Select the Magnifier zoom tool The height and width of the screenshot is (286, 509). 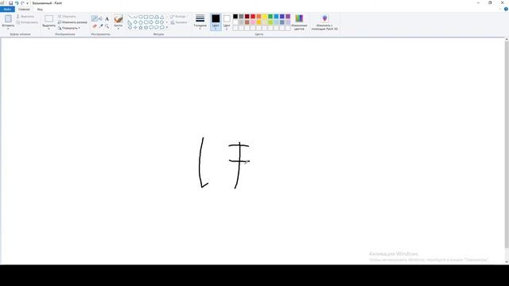tap(107, 26)
